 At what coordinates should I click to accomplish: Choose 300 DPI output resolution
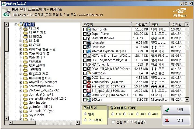(137, 114)
